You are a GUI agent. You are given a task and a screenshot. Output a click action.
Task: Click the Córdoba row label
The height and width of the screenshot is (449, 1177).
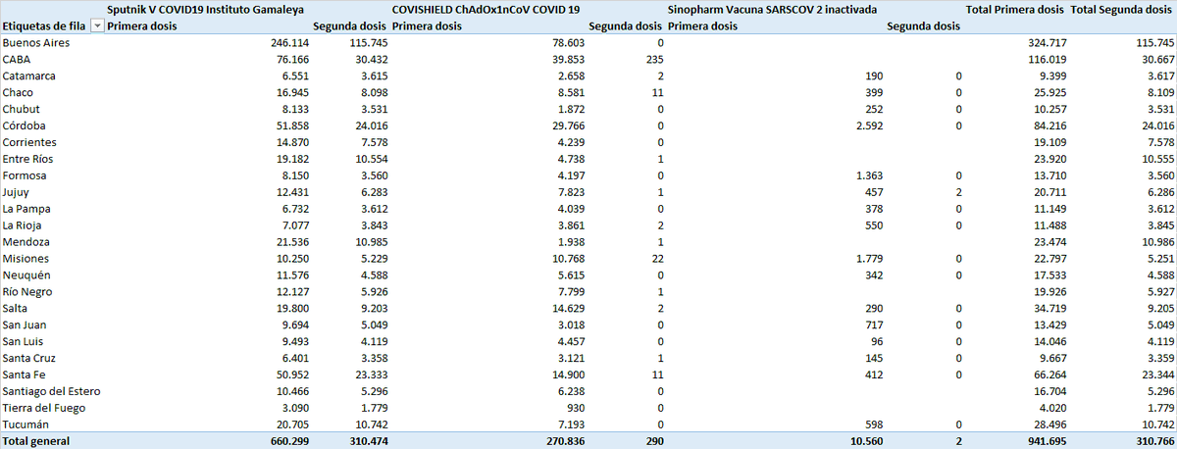coord(25,126)
